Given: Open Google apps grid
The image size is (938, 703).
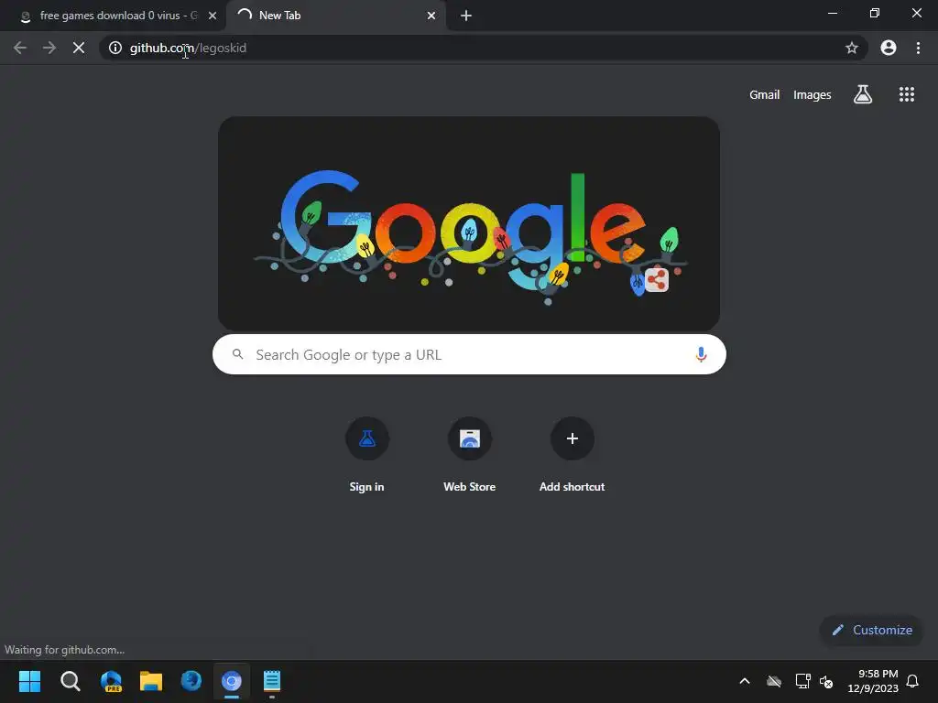Looking at the screenshot, I should [906, 94].
